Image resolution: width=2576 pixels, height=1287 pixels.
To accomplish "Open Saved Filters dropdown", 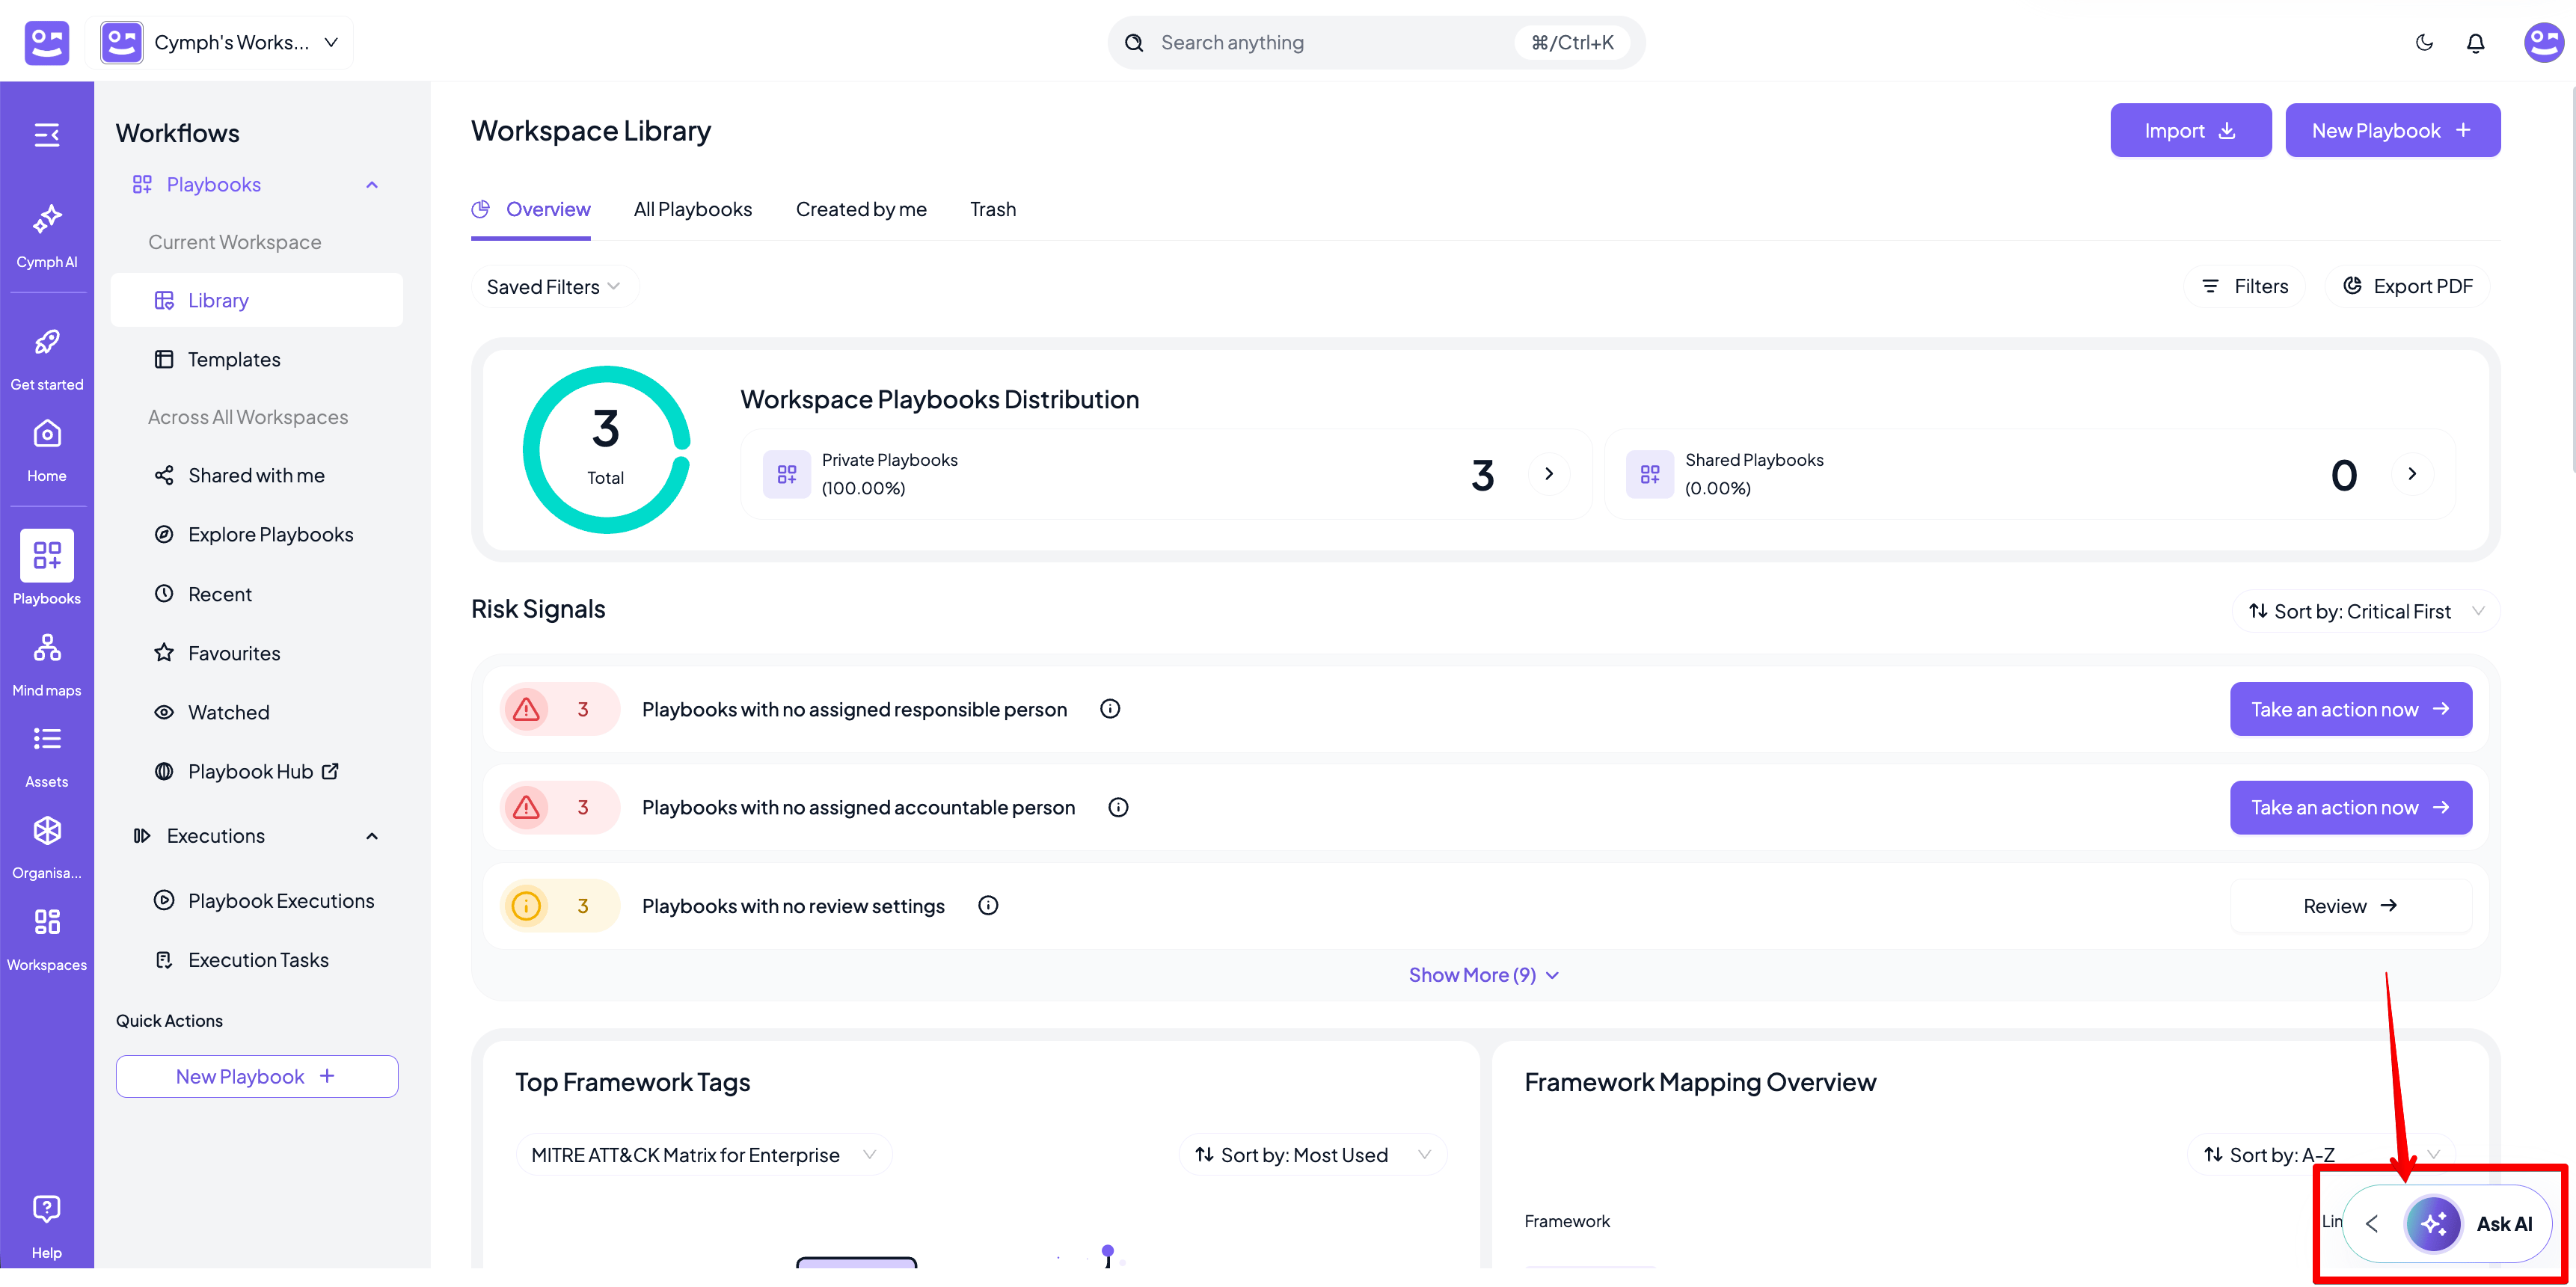I will [554, 287].
